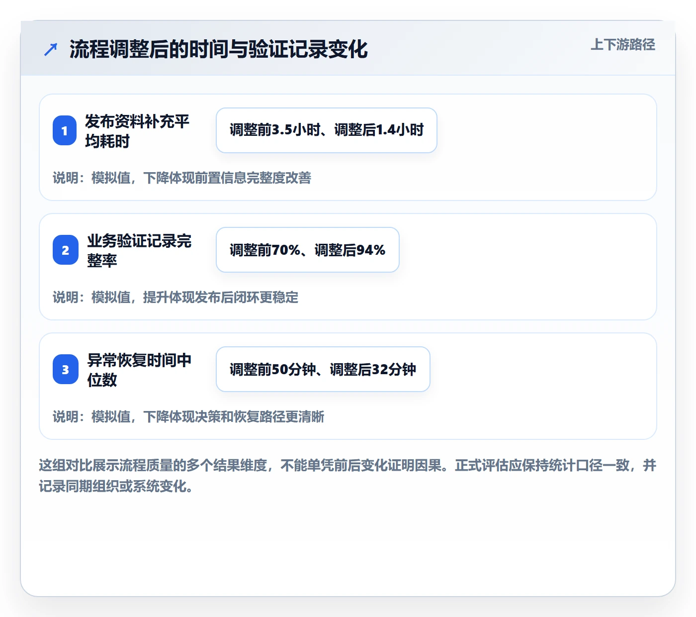696x617 pixels.
Task: Click the number 2 badge icon
Action: pyautogui.click(x=66, y=250)
